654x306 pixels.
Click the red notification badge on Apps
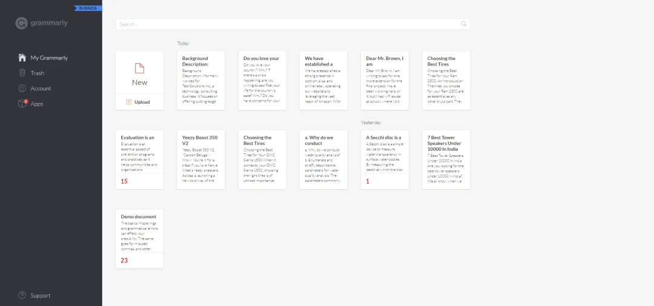tap(26, 101)
